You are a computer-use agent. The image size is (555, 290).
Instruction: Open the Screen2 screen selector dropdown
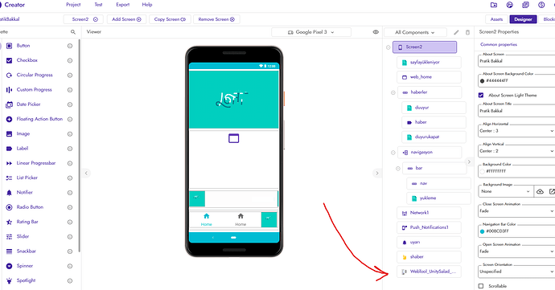click(84, 19)
